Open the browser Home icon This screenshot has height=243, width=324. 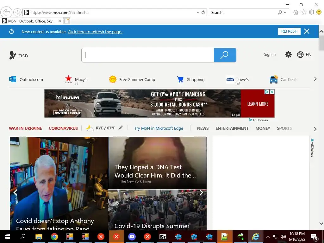pos(296,12)
